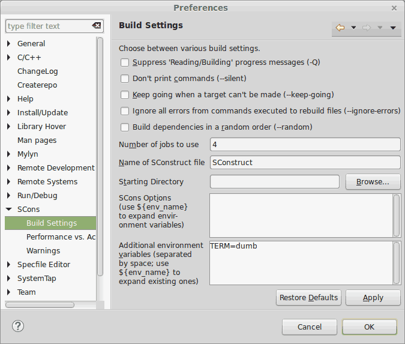This screenshot has width=405, height=344.
Task: Open the help question mark icon
Action: click(x=18, y=327)
